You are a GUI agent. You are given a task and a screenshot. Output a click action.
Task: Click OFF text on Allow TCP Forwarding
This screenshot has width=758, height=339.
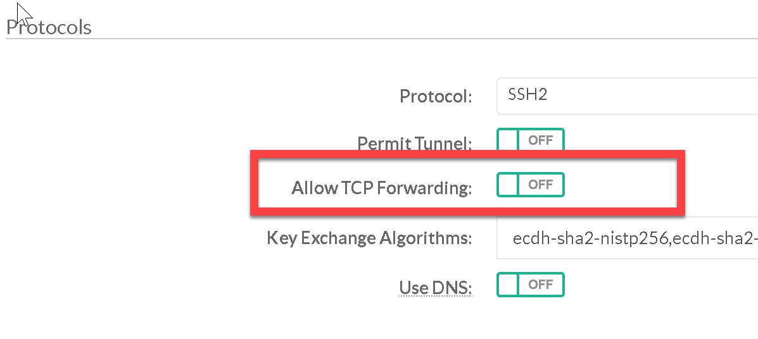[x=540, y=185]
